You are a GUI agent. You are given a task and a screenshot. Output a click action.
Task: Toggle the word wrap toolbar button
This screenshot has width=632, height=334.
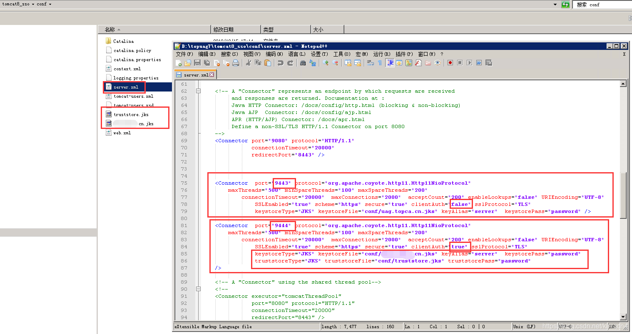tap(370, 63)
